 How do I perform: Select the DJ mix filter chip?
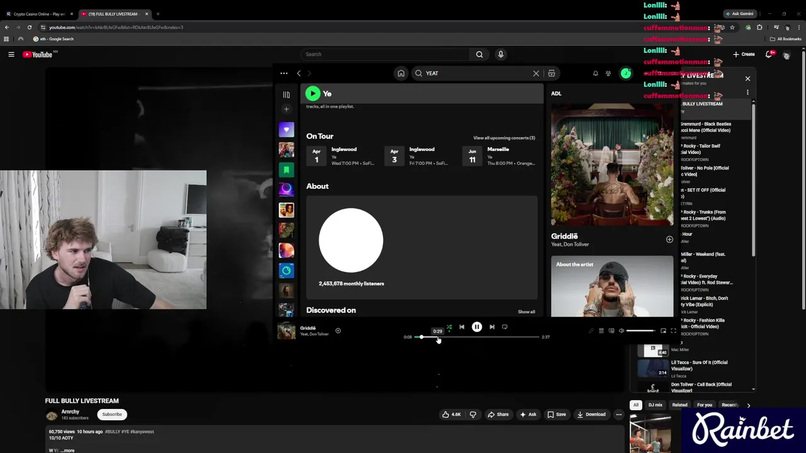tap(656, 405)
